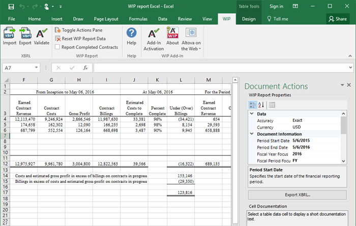Expand the Name Box dropdown
This screenshot has height=226, width=356.
37,68
